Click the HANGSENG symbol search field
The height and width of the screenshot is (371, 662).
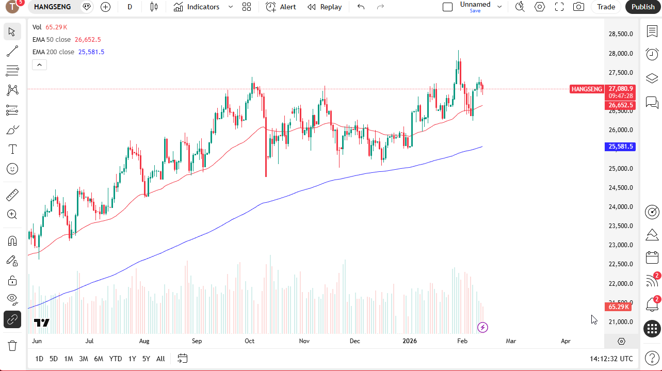[52, 7]
